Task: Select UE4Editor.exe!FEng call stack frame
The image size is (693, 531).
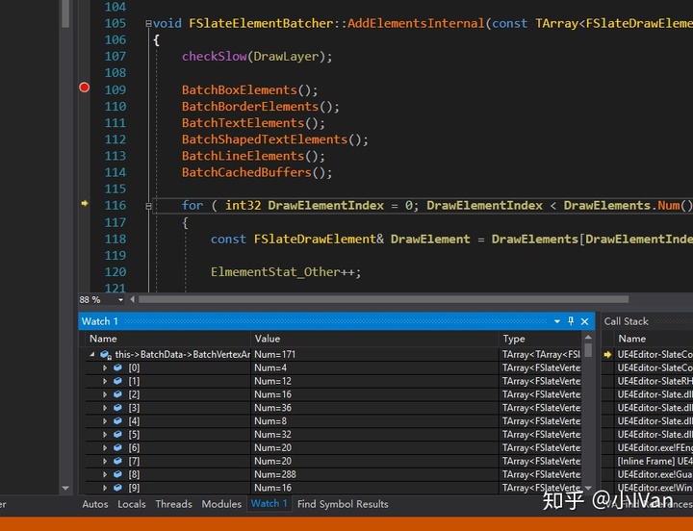Action: [x=654, y=447]
